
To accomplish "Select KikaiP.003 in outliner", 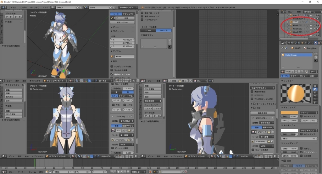I will pos(297,32).
